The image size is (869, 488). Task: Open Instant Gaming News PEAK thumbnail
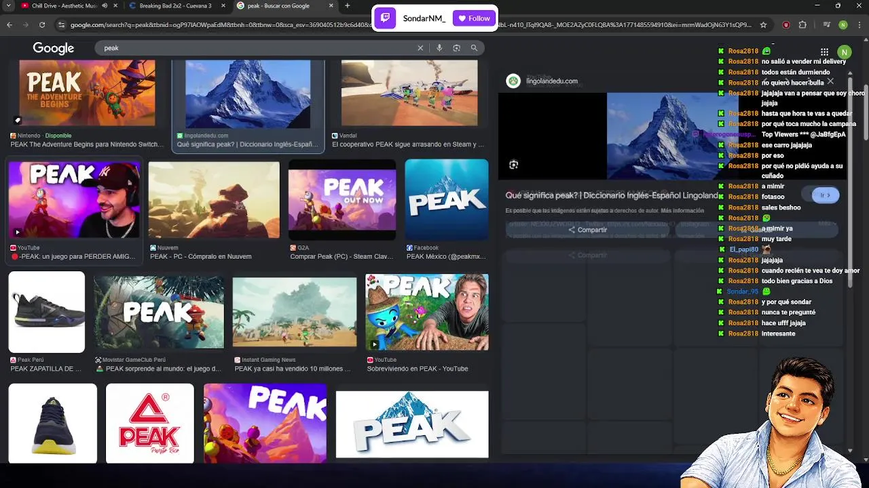[295, 312]
